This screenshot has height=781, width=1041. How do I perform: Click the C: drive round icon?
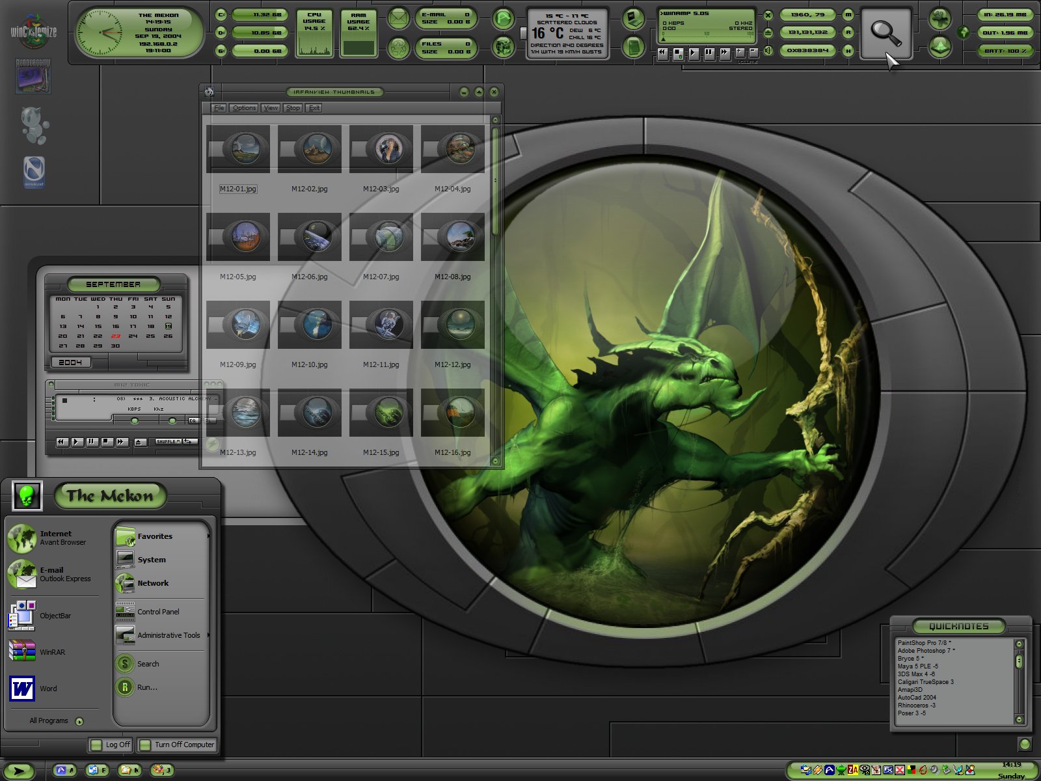coord(221,14)
